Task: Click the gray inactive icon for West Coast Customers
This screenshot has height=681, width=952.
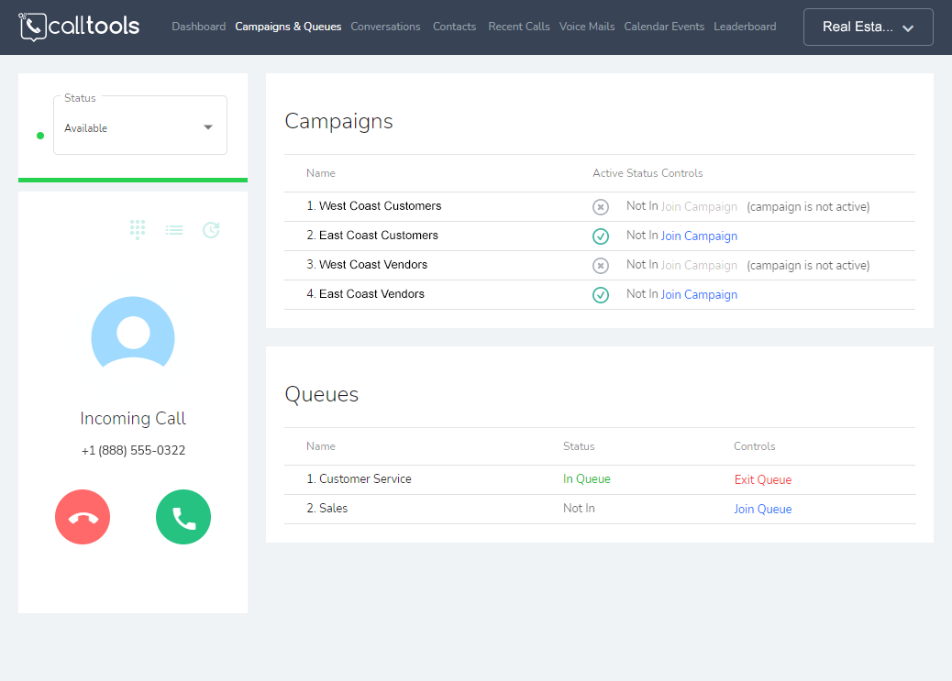Action: (x=601, y=206)
